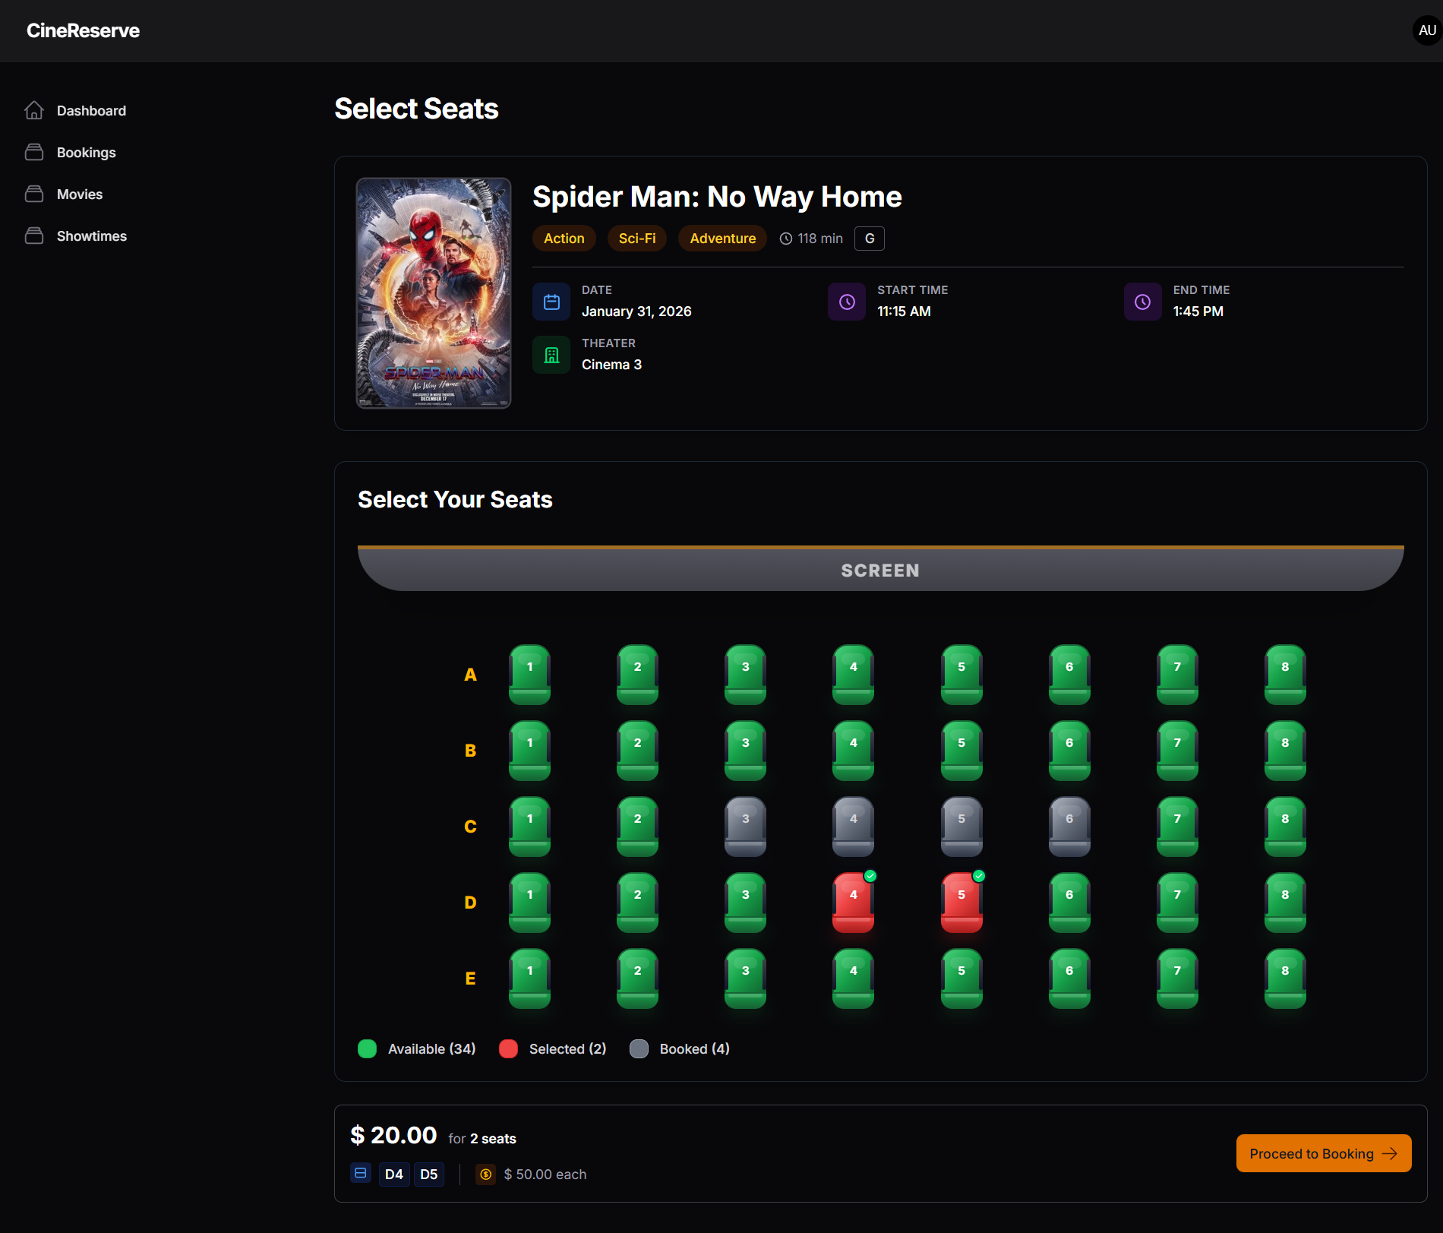Click the dollar icon near $50.00 each
The image size is (1443, 1233).
pos(486,1175)
